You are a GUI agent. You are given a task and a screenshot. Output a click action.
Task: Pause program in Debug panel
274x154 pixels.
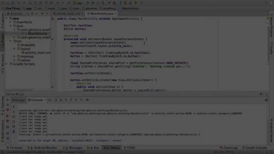coord(8,105)
